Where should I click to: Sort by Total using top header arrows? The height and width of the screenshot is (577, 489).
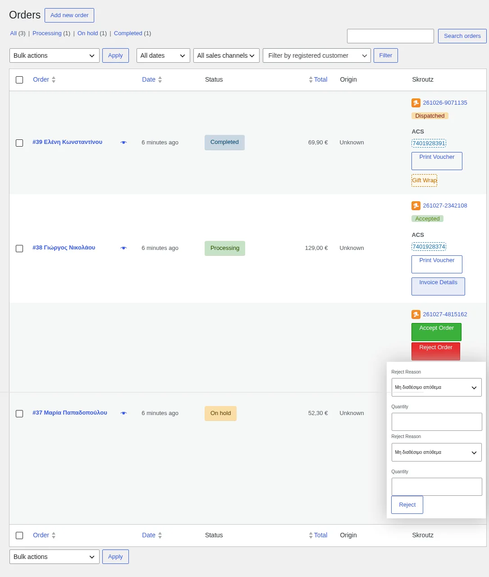click(311, 80)
